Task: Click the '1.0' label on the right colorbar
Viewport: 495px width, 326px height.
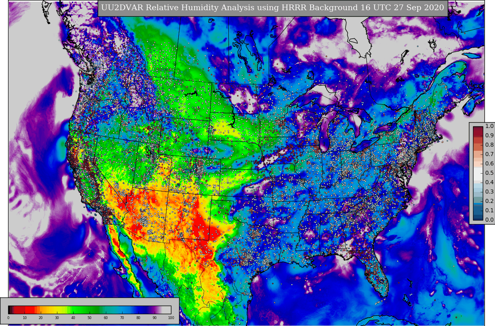Action: (489, 126)
